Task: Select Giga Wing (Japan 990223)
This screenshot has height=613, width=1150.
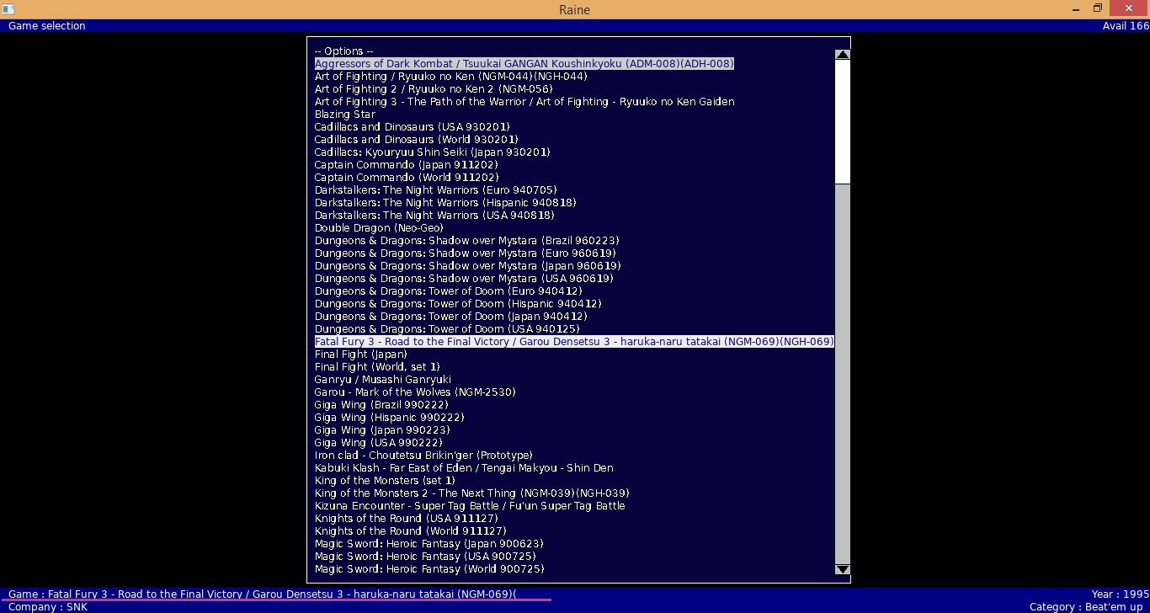Action: point(383,430)
